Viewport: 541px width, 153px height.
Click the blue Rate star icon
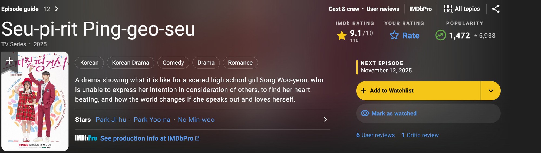(x=394, y=35)
